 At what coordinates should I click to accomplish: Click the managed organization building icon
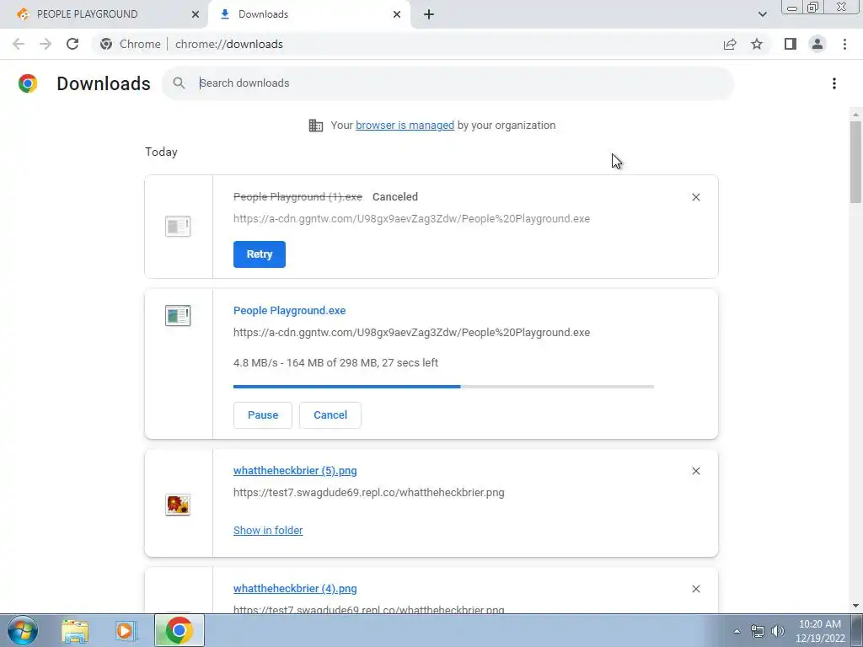(316, 126)
